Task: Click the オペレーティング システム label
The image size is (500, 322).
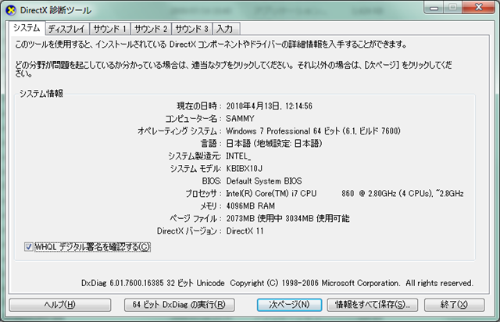Action: tap(179, 131)
